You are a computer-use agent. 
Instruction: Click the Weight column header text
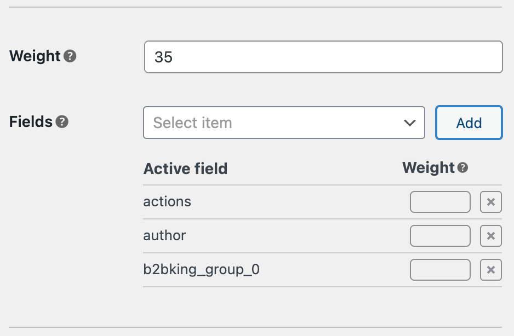pyautogui.click(x=428, y=168)
